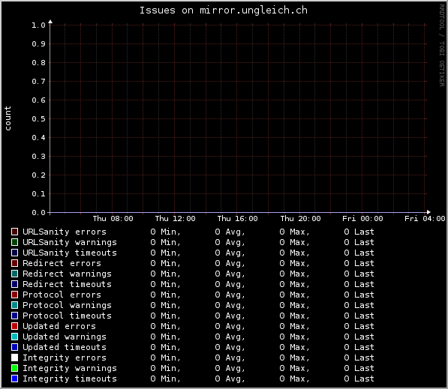
Task: Click the Integrity timeouts blue swatch
Action: pos(14,379)
